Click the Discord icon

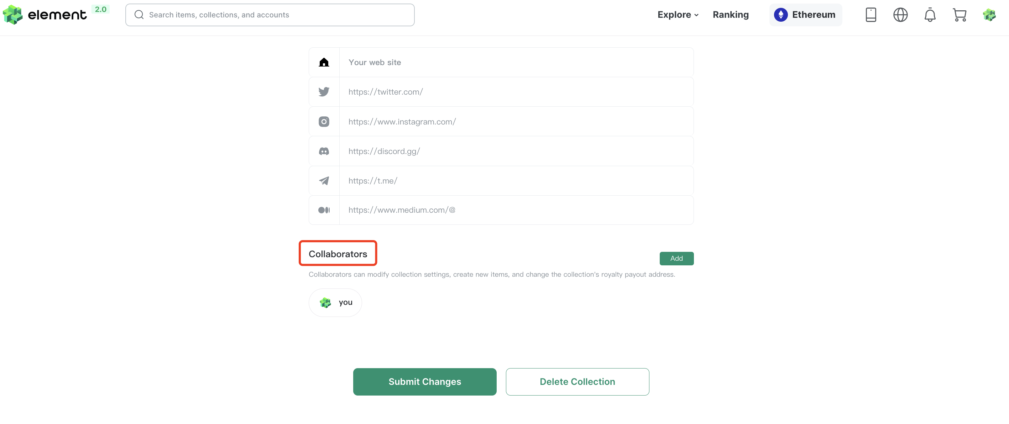(x=324, y=151)
